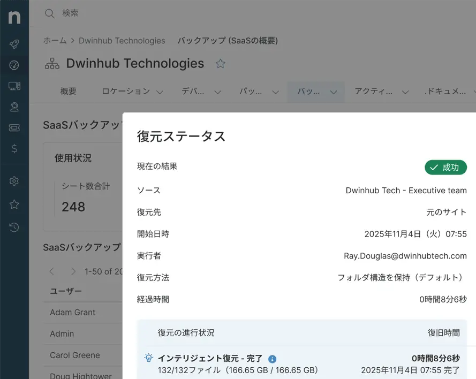Open Dwinhub Technologies breadcrumb link

pos(122,40)
